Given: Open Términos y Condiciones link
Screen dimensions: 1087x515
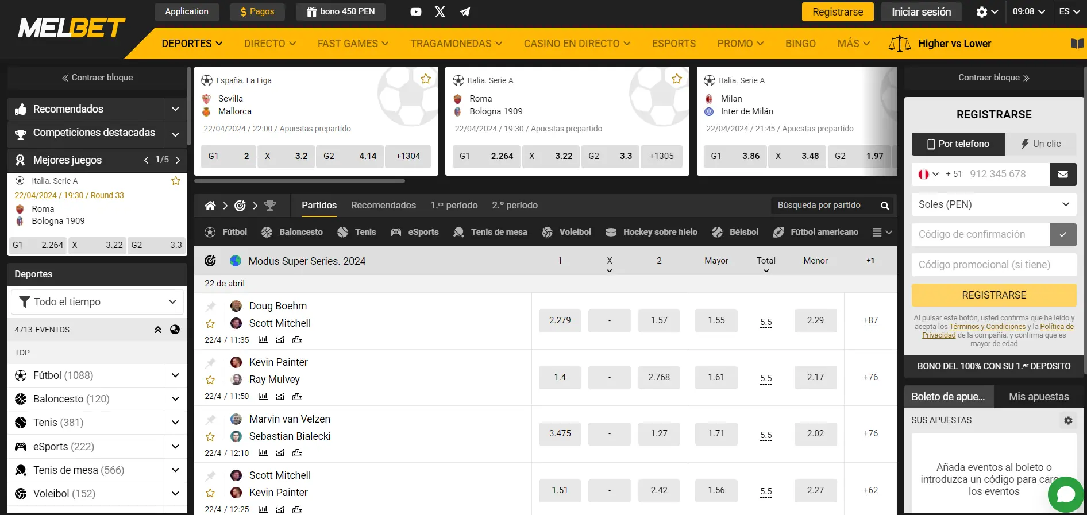Looking at the screenshot, I should [987, 327].
